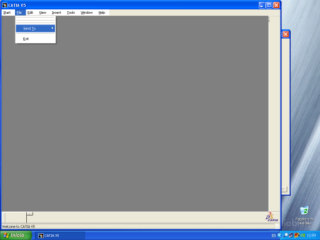Open the Help menu

tap(102, 12)
